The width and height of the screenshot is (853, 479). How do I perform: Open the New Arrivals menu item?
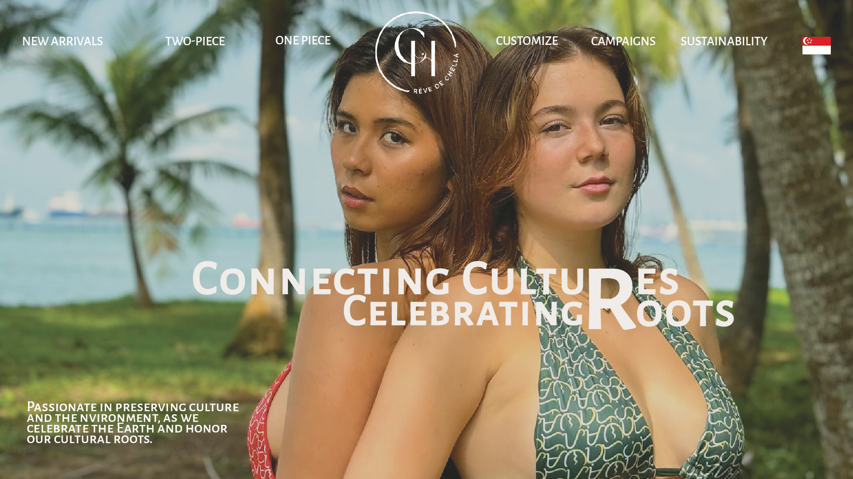coord(63,41)
